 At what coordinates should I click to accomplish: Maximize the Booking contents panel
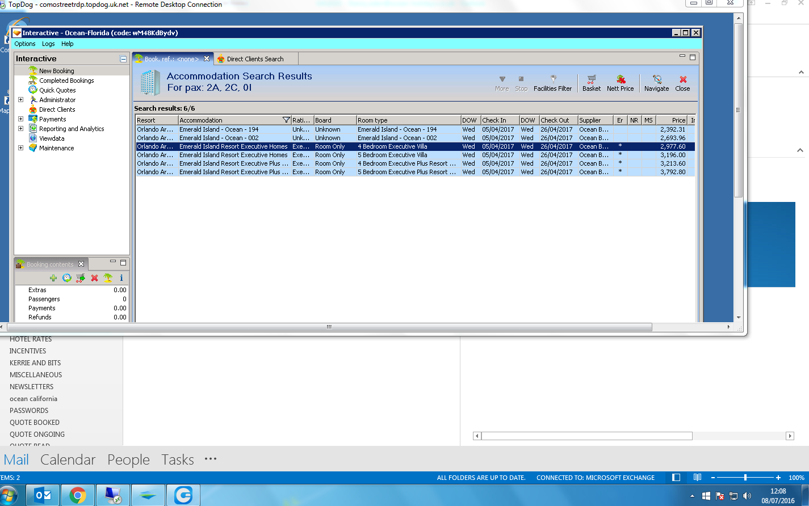click(123, 263)
